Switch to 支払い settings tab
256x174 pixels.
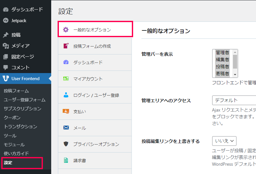[95, 112]
